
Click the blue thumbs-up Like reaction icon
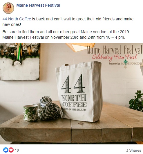[x=6, y=150]
